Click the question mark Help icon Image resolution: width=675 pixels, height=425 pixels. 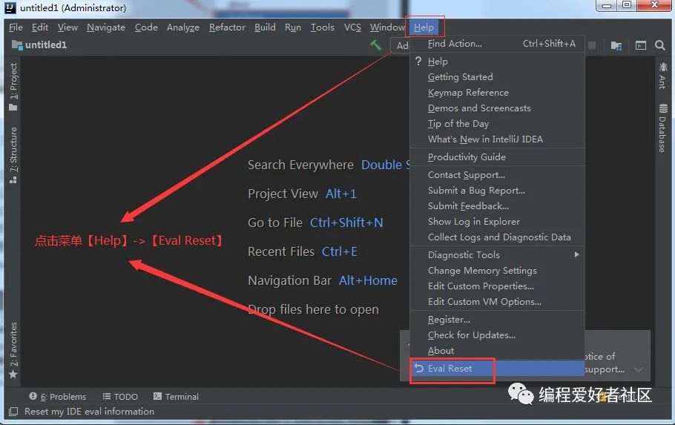tap(418, 61)
